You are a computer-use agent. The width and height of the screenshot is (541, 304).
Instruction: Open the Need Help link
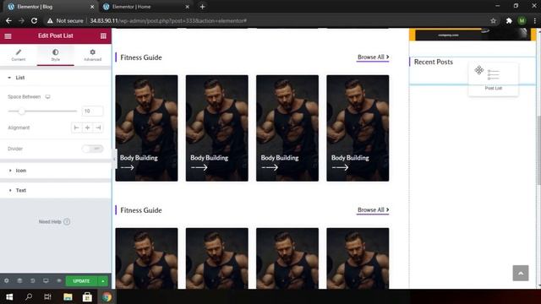(54, 221)
